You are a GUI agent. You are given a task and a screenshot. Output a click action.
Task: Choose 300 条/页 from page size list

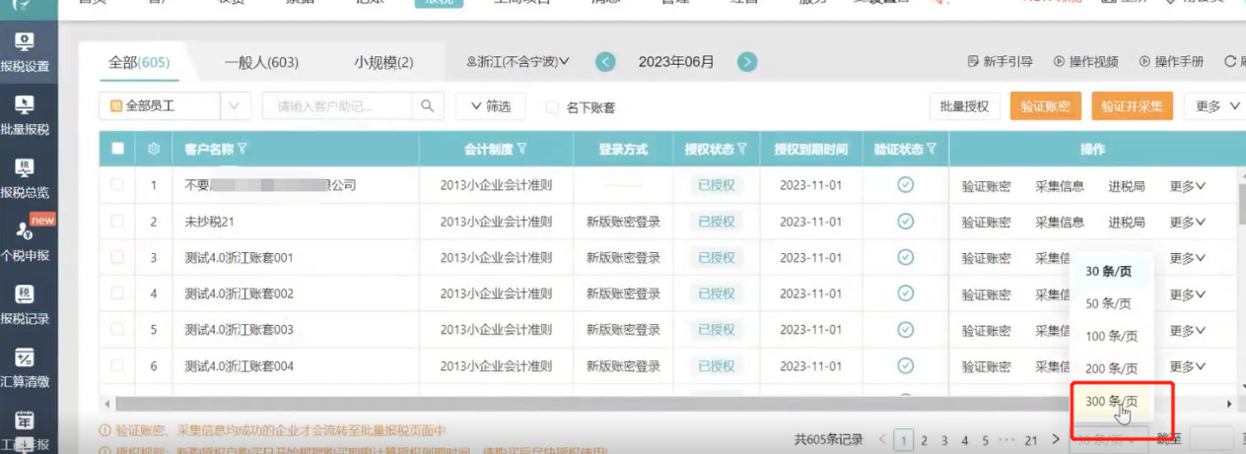coord(1111,402)
